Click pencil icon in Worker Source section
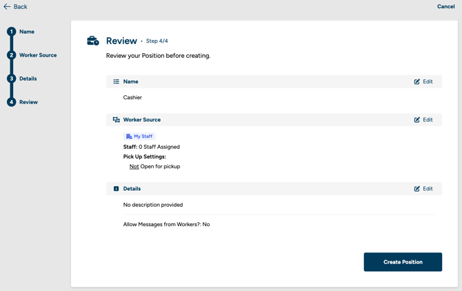 [417, 120]
